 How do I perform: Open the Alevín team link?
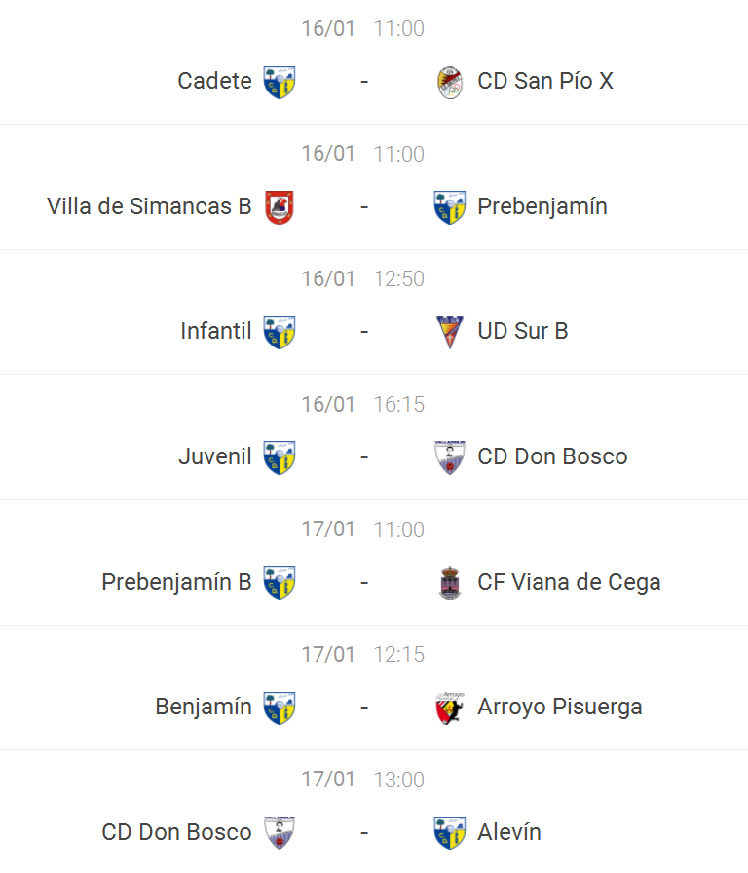[509, 832]
